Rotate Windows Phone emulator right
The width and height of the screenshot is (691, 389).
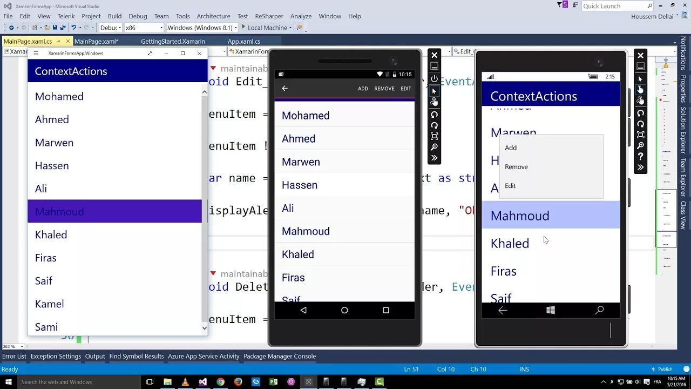pos(640,124)
